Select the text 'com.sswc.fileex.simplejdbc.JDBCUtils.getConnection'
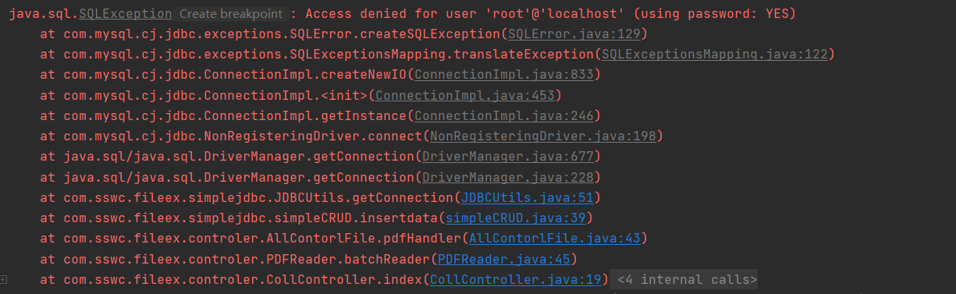The height and width of the screenshot is (294, 956). 258,197
